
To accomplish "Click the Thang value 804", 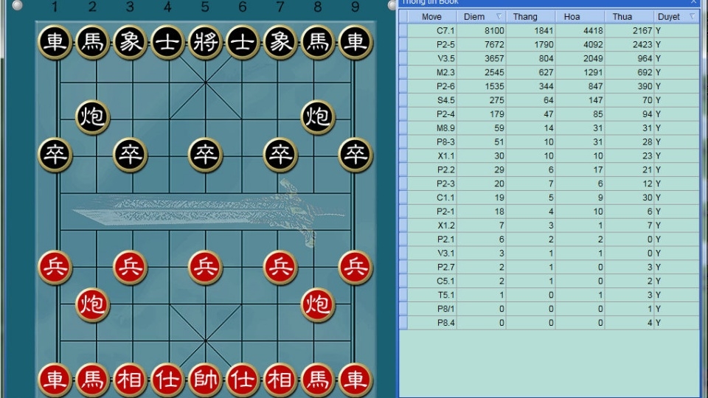I will coord(546,59).
